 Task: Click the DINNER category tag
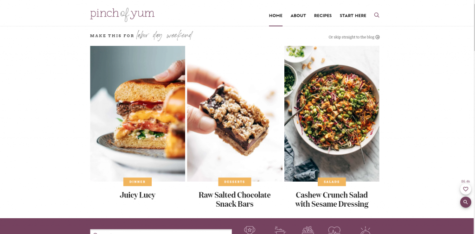[x=137, y=182]
